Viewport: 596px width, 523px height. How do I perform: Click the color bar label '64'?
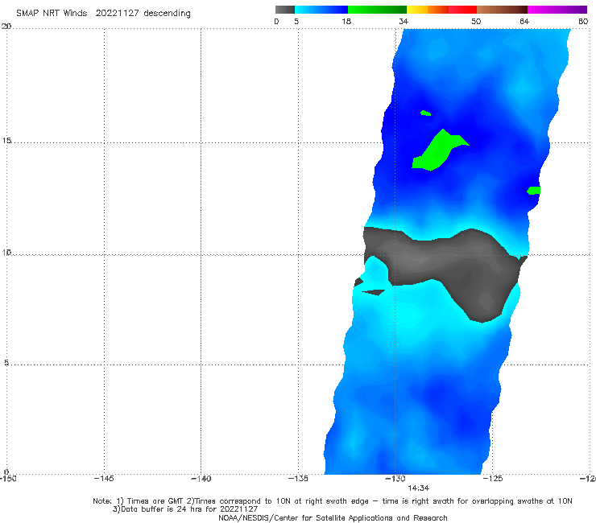click(524, 21)
